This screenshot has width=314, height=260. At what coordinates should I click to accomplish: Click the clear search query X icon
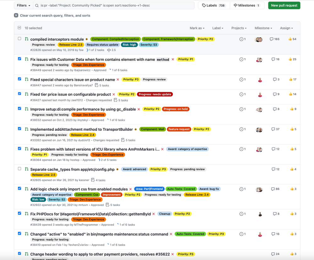point(16,15)
